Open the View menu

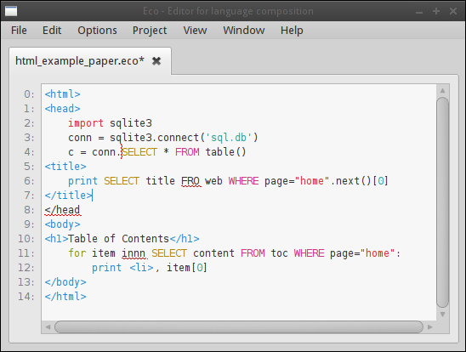(195, 31)
